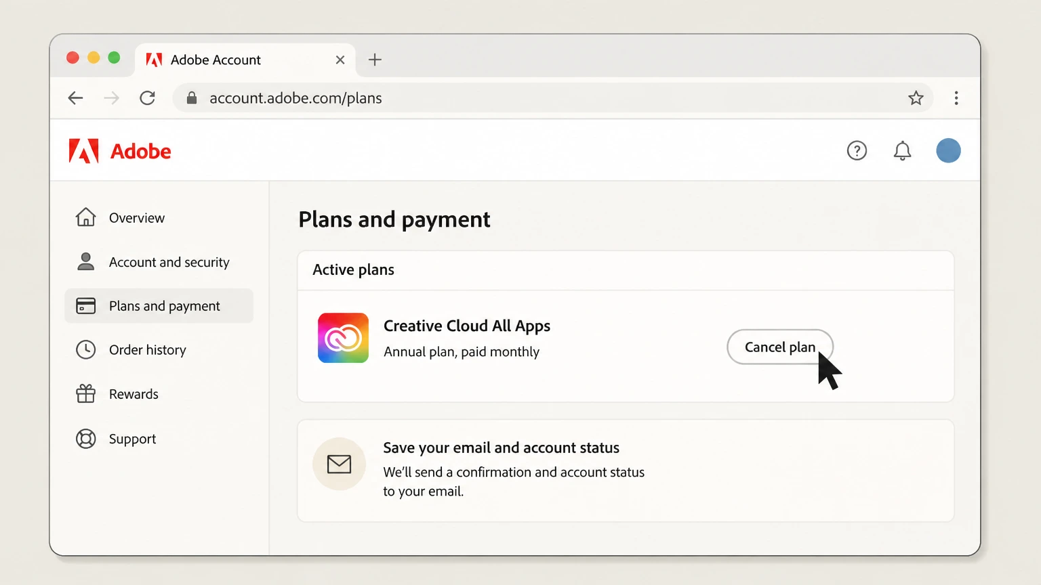1041x585 pixels.
Task: Click the envelope email icon
Action: click(x=339, y=464)
